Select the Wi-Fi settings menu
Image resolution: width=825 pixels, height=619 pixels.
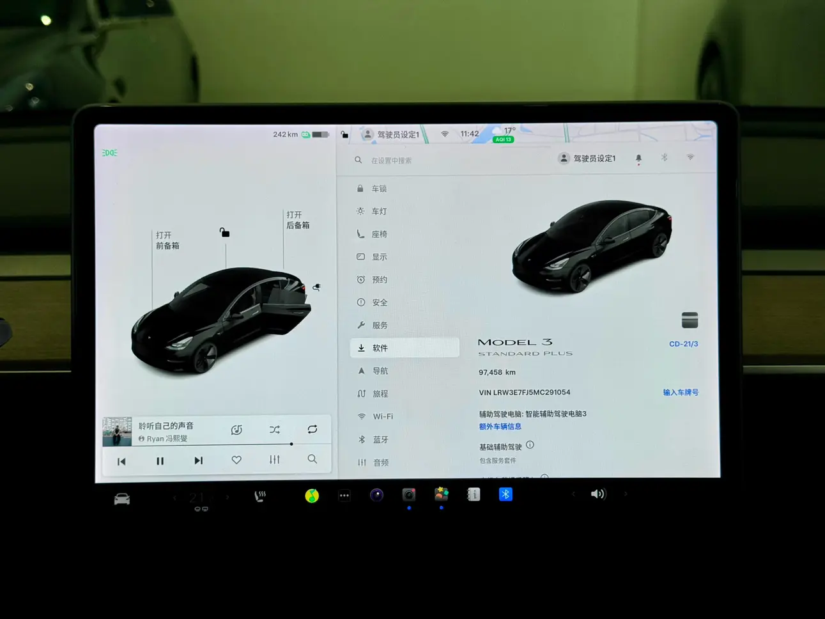pyautogui.click(x=382, y=416)
